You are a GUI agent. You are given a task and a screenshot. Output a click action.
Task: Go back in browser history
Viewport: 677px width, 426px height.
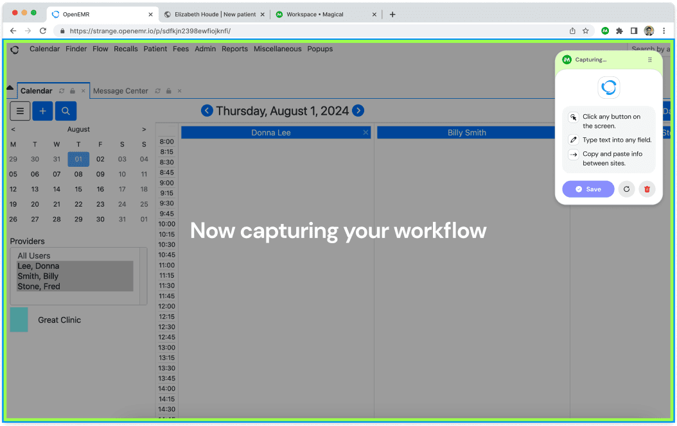[x=13, y=31]
